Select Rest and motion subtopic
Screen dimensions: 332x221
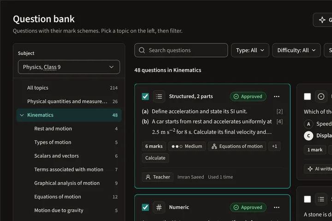click(69, 128)
